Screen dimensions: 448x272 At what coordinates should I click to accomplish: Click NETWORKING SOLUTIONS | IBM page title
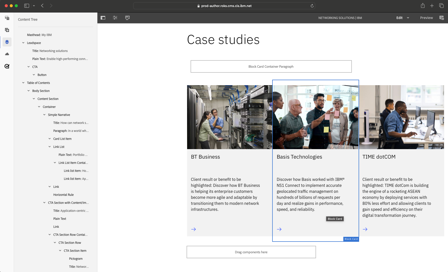tap(340, 18)
